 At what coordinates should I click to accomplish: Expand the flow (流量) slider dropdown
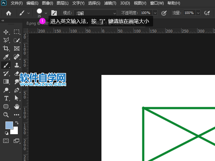coord(198,13)
